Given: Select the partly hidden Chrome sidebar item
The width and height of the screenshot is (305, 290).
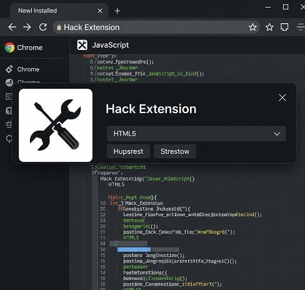Looking at the screenshot, I should click(22, 82).
